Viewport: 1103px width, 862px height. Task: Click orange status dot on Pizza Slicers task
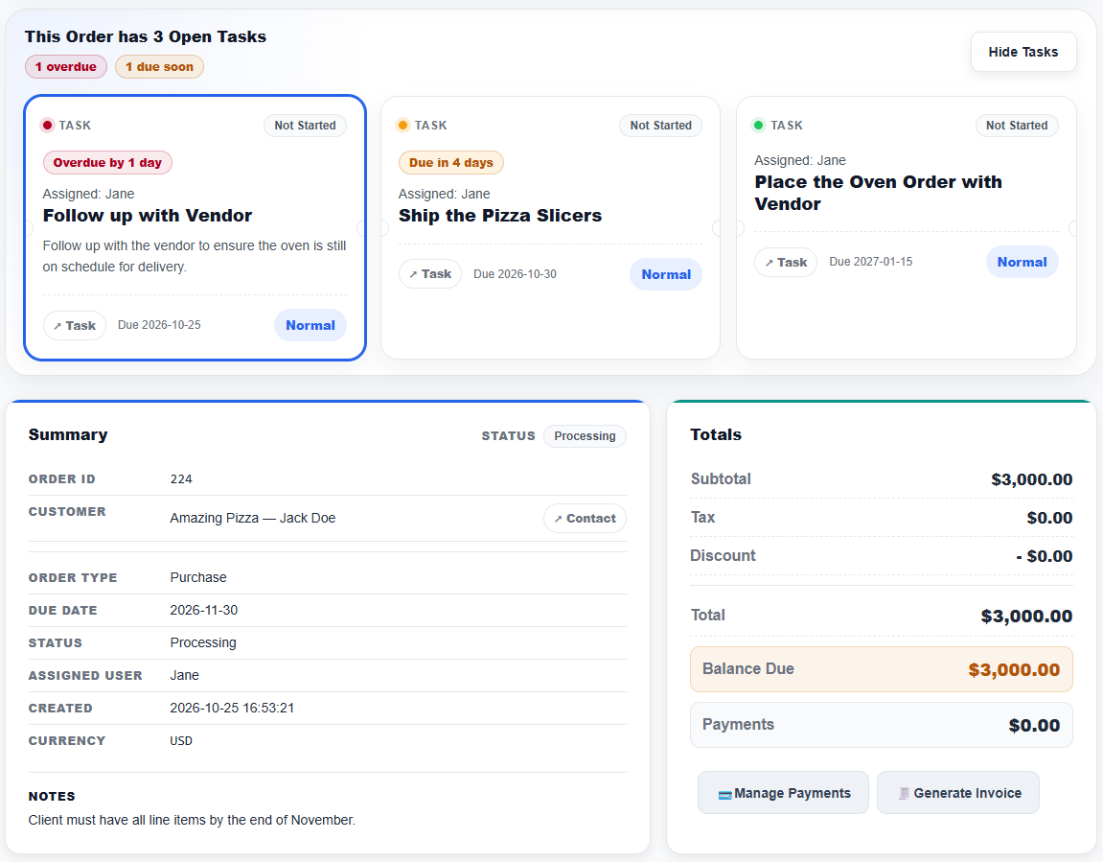[402, 126]
